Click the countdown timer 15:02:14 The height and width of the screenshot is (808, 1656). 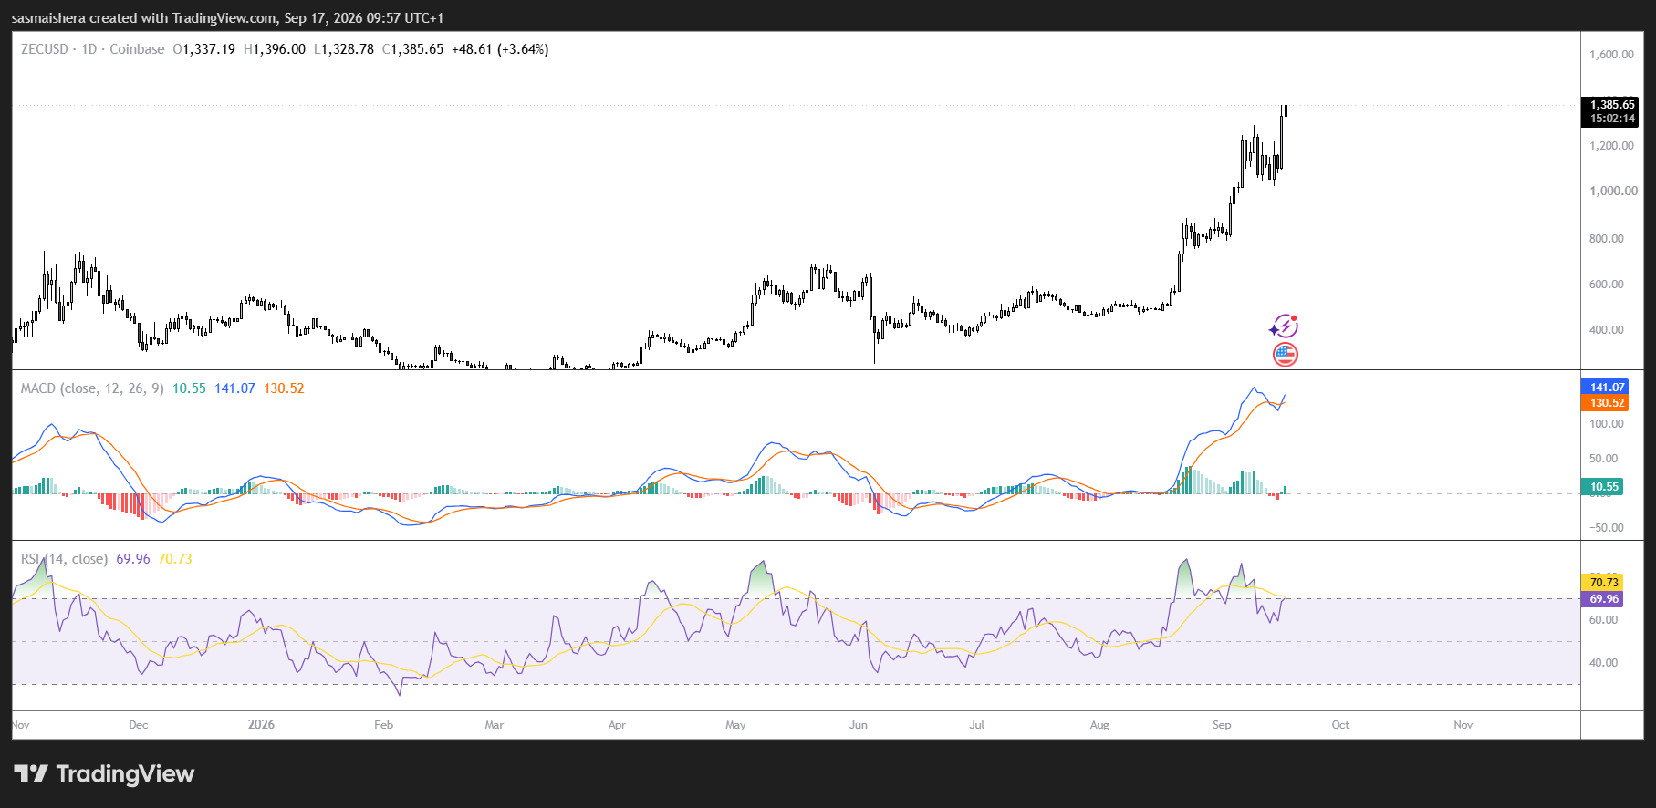tap(1612, 119)
